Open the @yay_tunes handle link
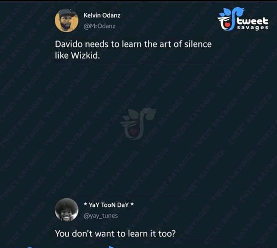The width and height of the screenshot is (277, 248). pos(100,216)
